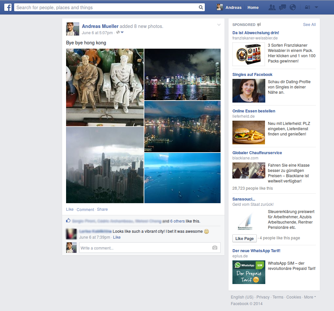The height and width of the screenshot is (311, 334).
Task: Open See All sponsored ads
Action: [x=309, y=24]
